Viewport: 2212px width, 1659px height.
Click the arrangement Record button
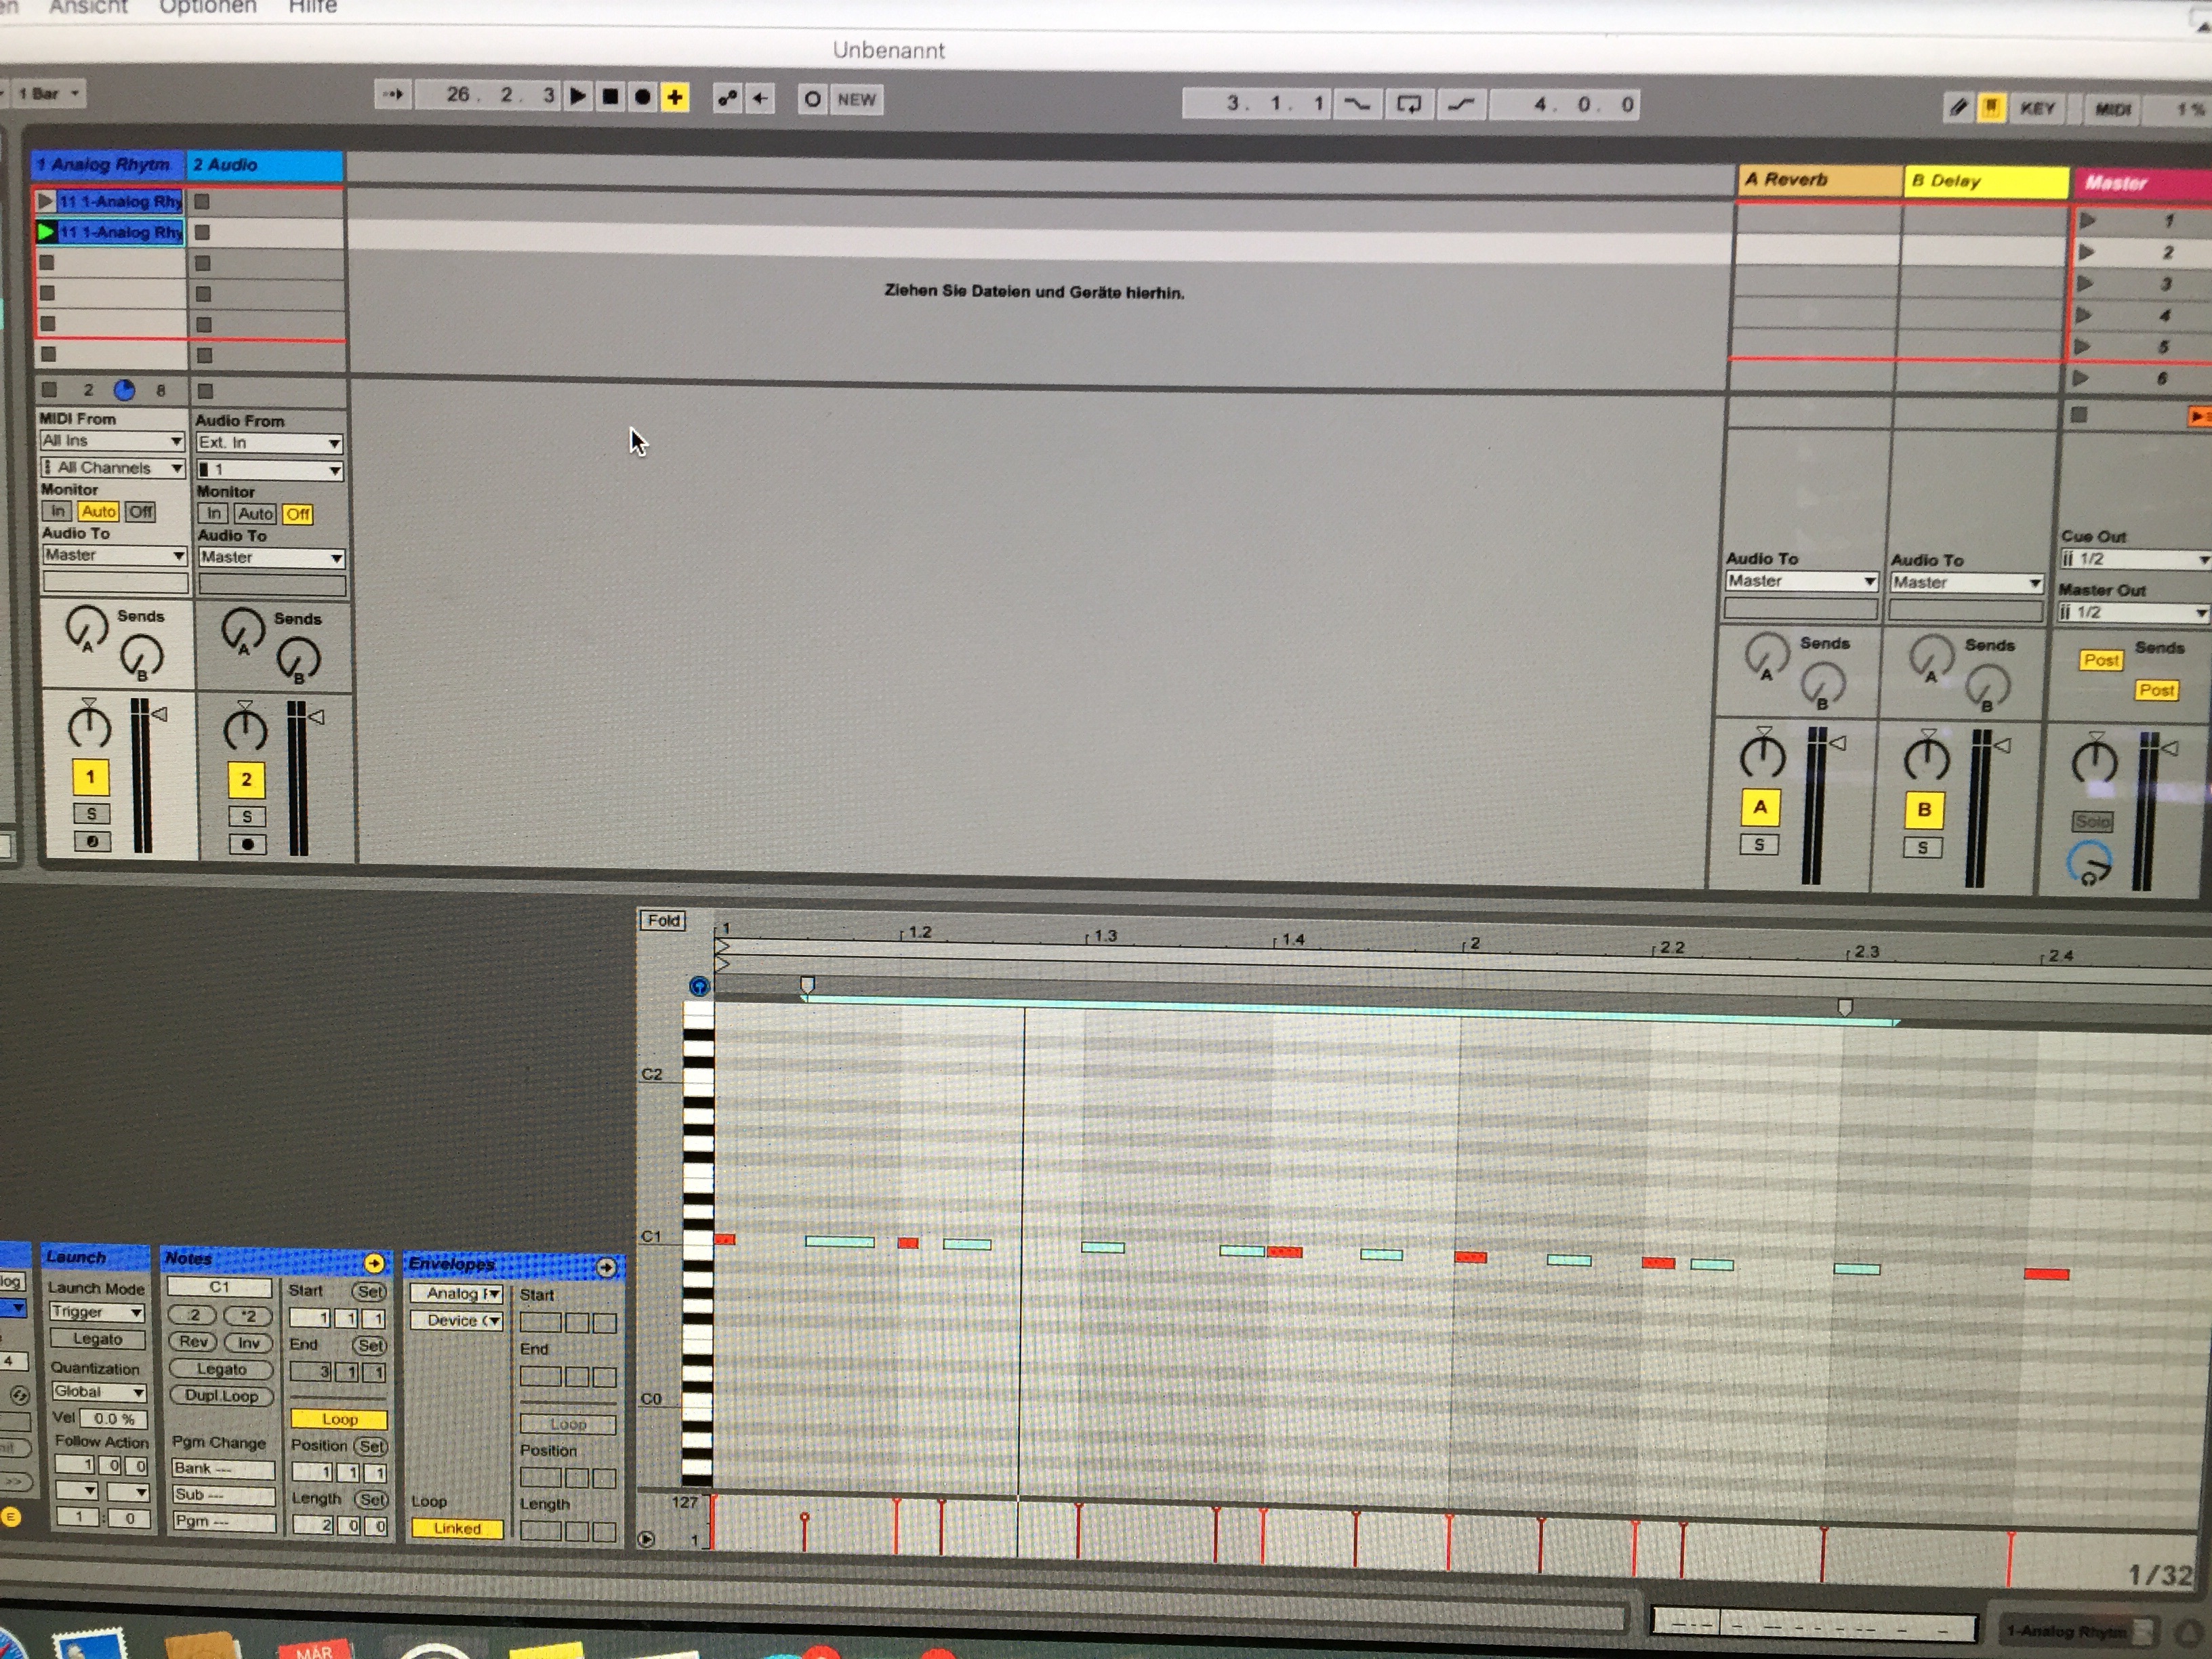[x=643, y=97]
